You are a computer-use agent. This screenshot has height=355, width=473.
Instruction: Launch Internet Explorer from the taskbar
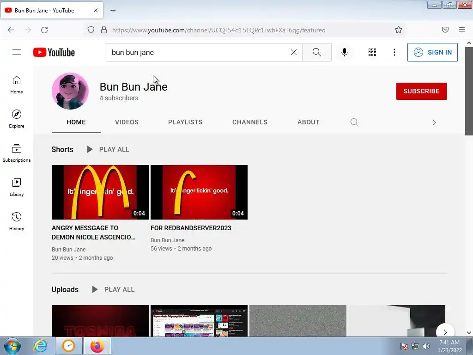tap(40, 346)
